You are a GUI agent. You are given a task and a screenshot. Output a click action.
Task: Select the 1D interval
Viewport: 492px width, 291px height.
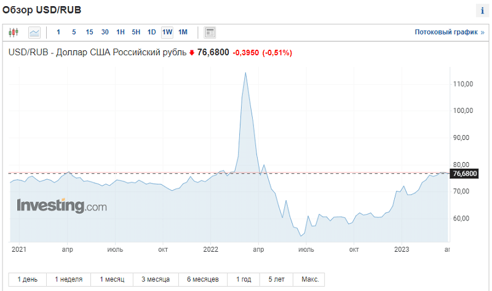[151, 32]
